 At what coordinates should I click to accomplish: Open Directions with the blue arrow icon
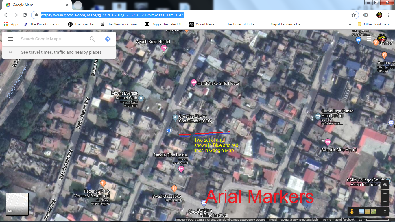pyautogui.click(x=108, y=39)
